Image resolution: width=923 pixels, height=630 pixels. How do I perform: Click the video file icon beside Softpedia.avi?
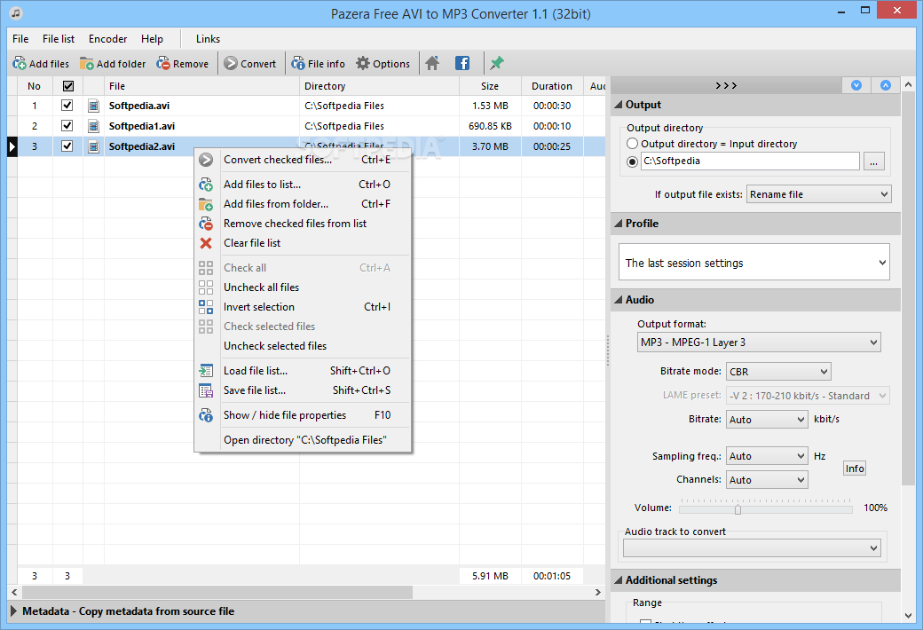[x=93, y=106]
